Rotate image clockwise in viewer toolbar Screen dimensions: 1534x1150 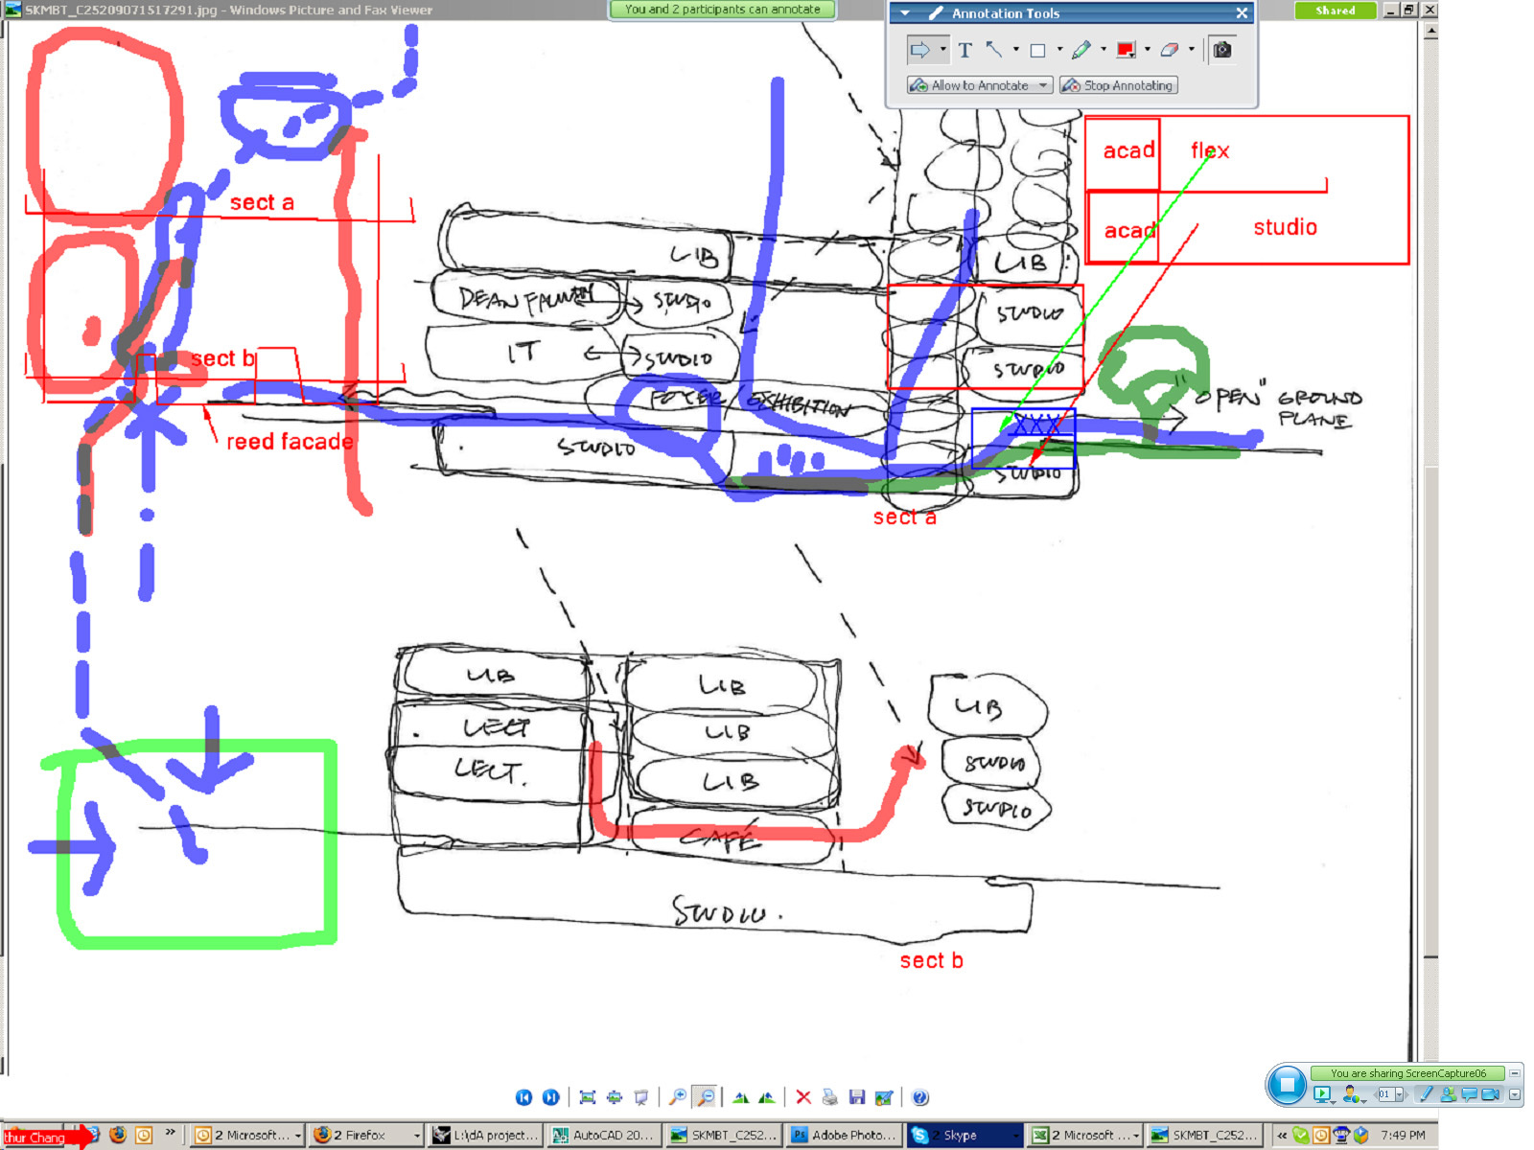click(741, 1097)
